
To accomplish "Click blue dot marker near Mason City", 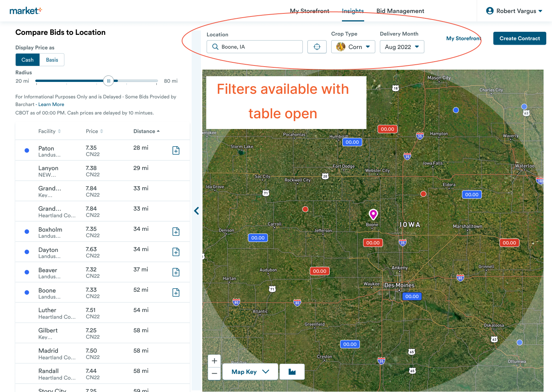I will [x=456, y=110].
